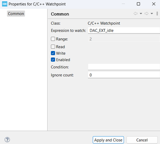This screenshot has height=144, width=160.
Task: Click the disabled Range value field
Action: tap(124, 39)
